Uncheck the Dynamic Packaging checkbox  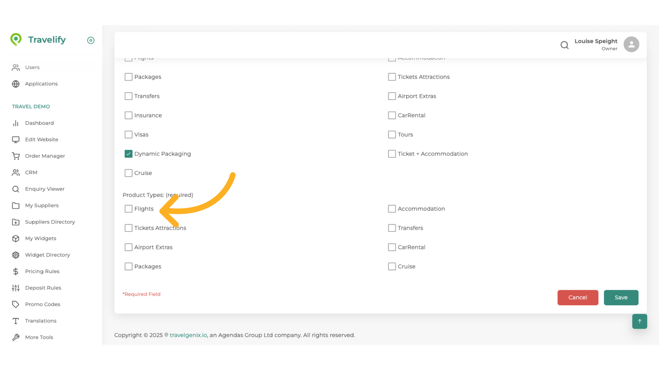(x=128, y=154)
